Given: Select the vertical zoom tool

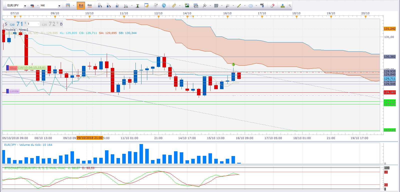Looking at the screenshot, I should 126,5.
